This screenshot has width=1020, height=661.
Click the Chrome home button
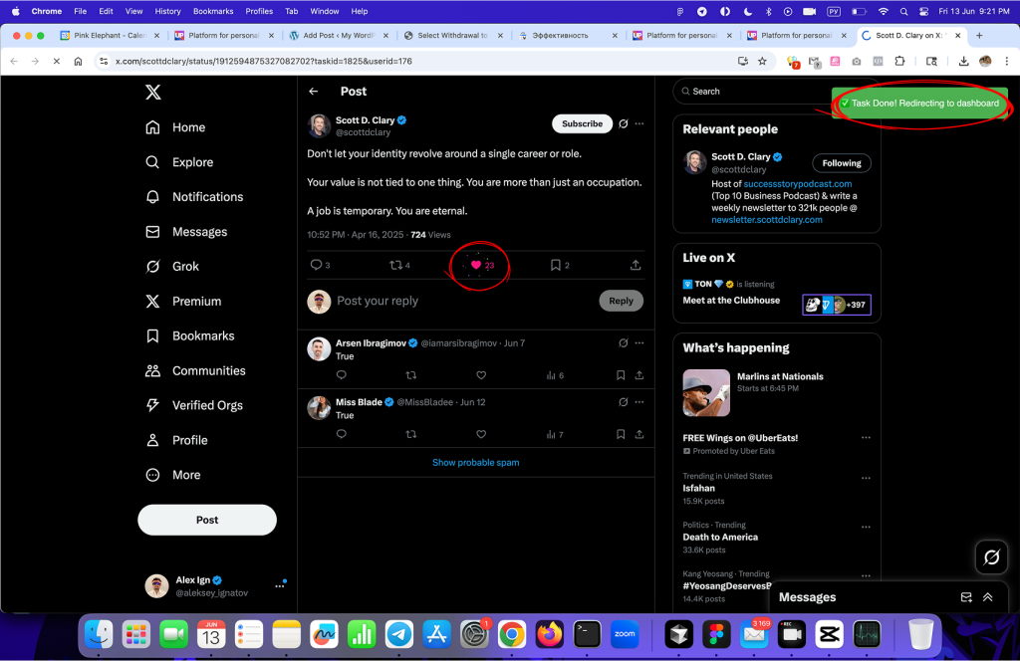point(78,61)
